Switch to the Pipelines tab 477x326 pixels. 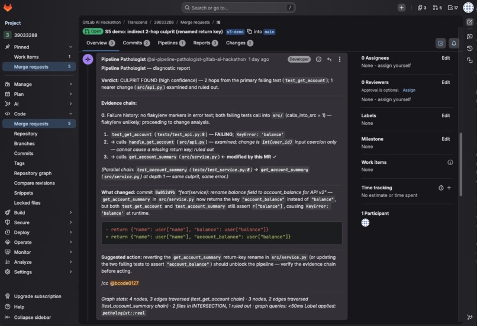[x=172, y=43]
